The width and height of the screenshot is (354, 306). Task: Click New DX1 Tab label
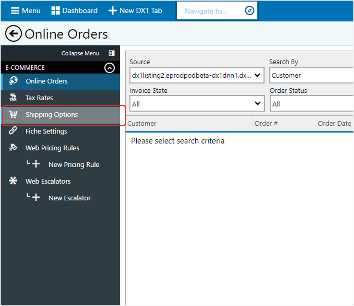(x=141, y=11)
